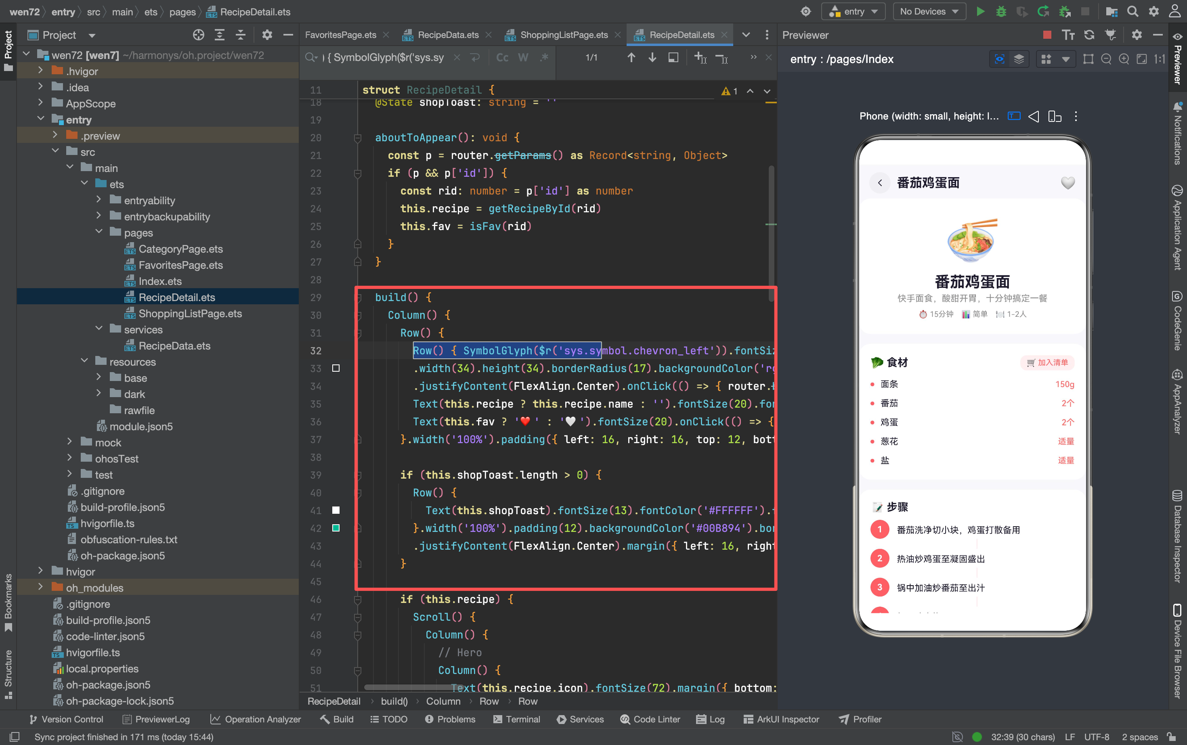Run the entry configuration
Screen dimensions: 1187x745
980,11
